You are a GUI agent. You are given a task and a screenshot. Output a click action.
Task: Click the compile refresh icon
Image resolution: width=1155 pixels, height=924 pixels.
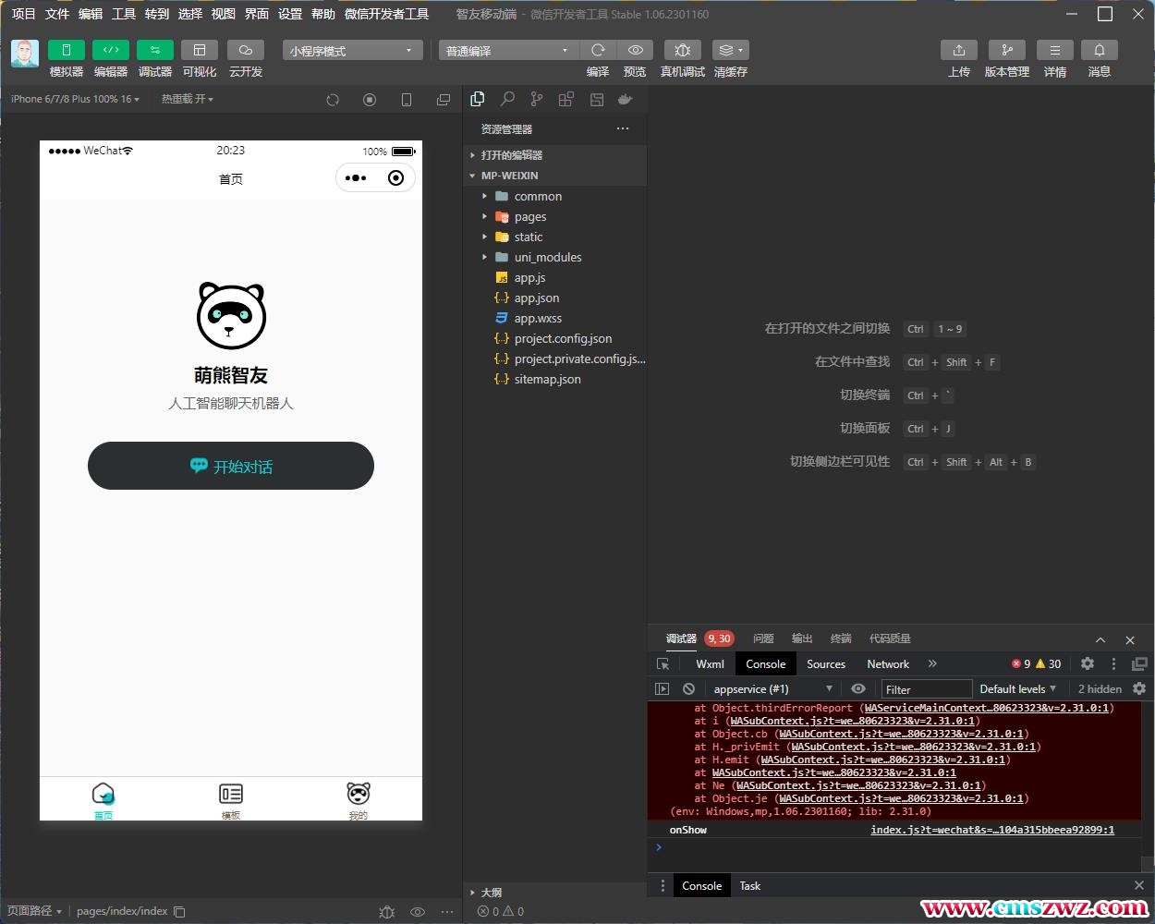[x=598, y=50]
